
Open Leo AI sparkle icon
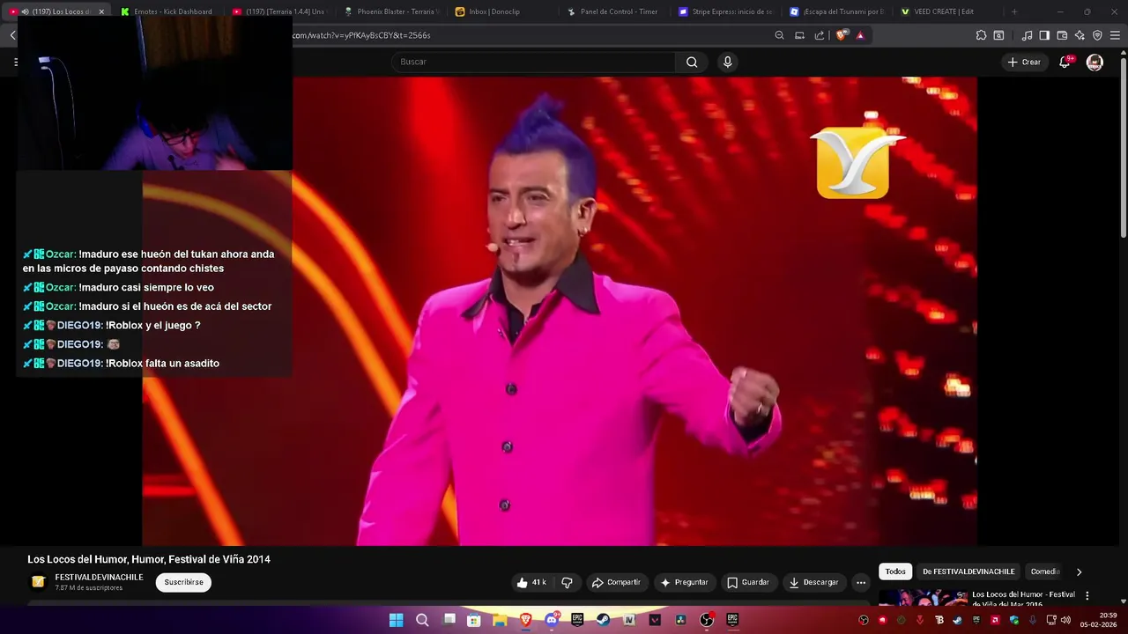1080,35
